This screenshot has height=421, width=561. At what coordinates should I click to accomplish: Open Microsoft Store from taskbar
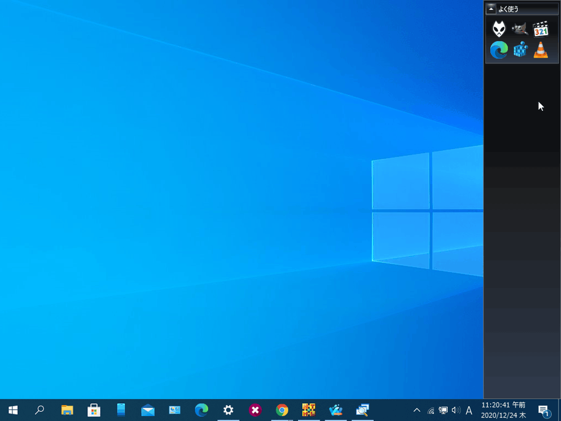click(94, 410)
